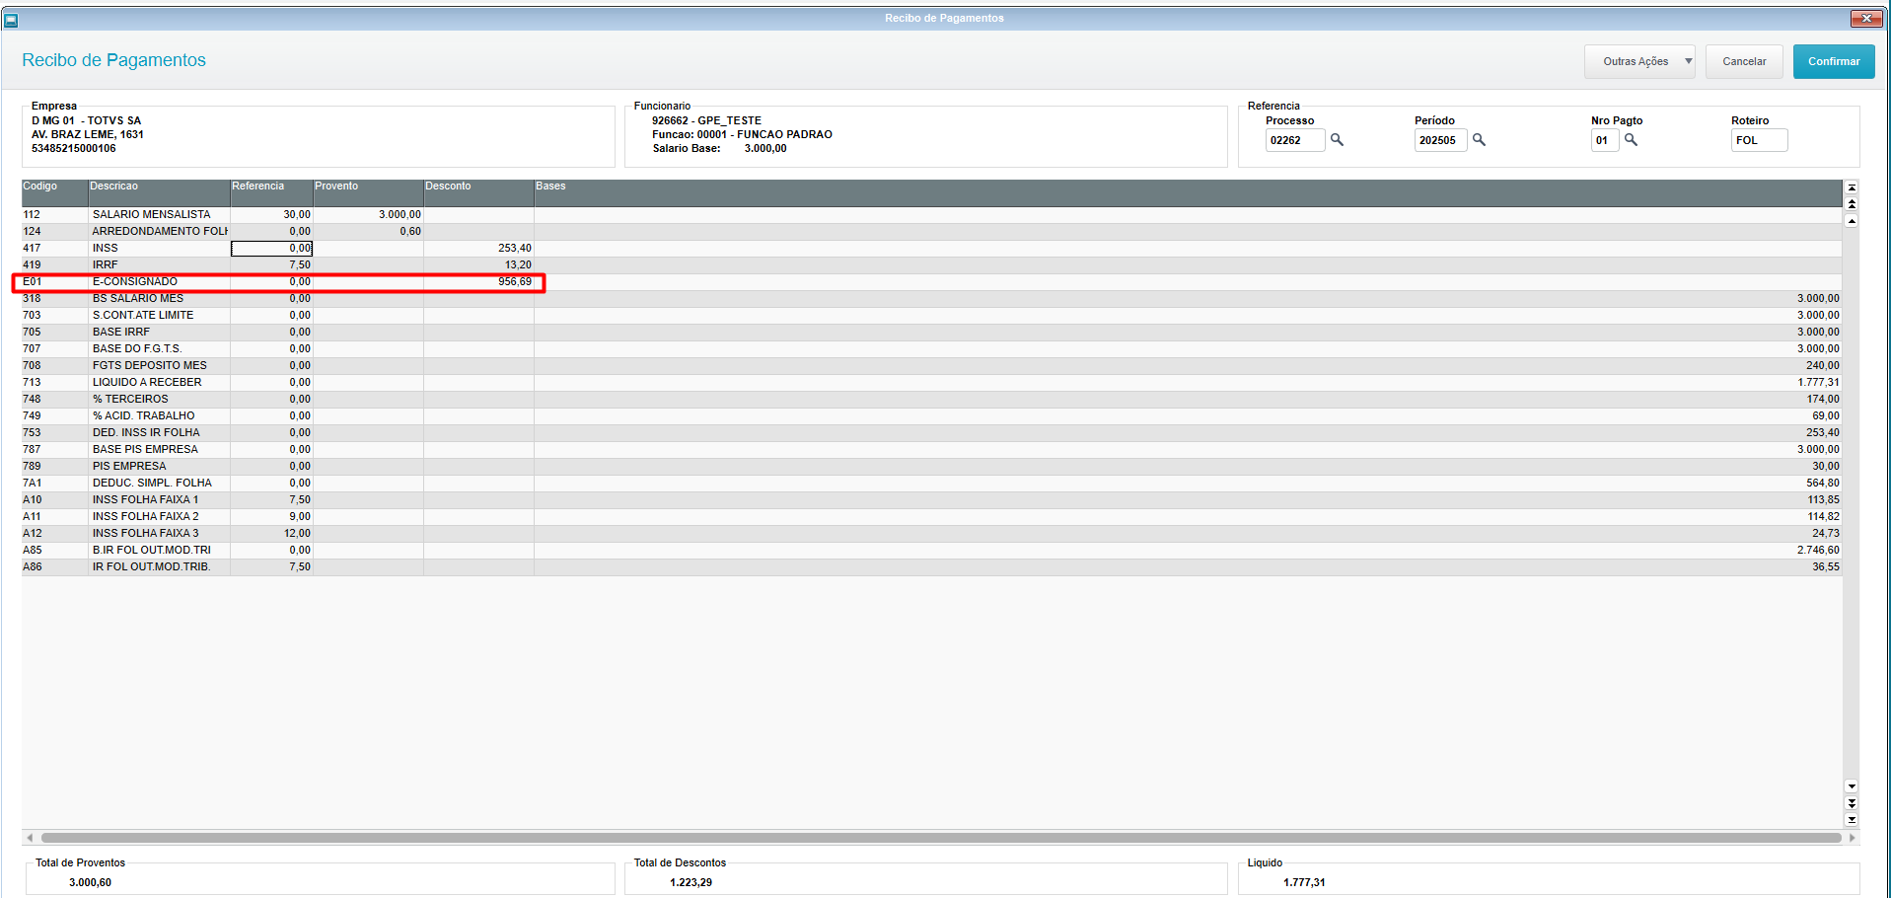This screenshot has height=898, width=1891.
Task: Jump to the first table row
Action: click(1852, 187)
